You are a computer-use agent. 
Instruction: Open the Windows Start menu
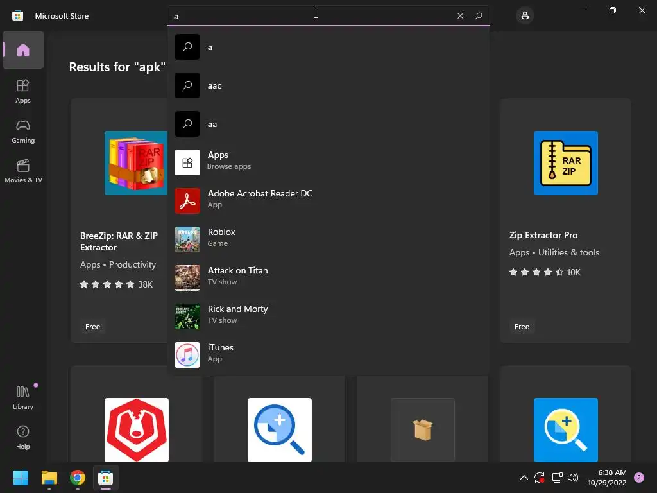coord(21,478)
